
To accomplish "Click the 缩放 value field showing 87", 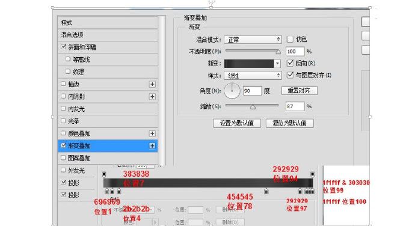I will point(295,106).
